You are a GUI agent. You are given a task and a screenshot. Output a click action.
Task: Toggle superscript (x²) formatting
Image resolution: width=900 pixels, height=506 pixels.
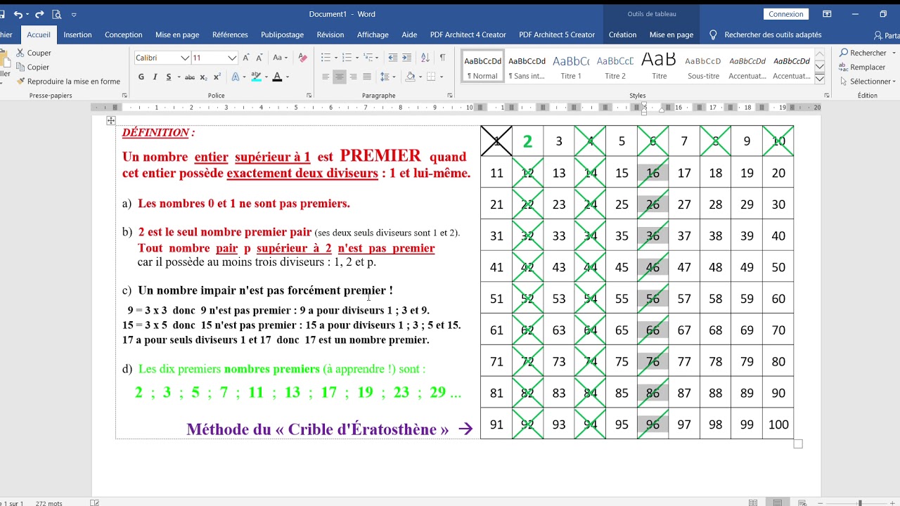pyautogui.click(x=217, y=77)
